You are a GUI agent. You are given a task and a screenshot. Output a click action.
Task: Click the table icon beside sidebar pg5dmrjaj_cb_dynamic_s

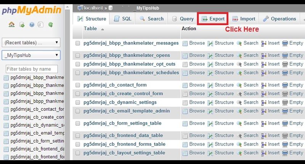[6, 125]
